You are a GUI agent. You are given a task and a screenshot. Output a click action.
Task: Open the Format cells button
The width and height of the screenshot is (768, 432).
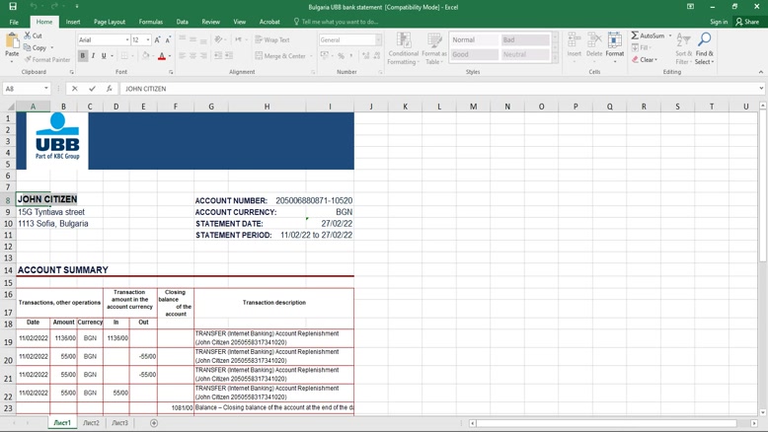pos(614,46)
